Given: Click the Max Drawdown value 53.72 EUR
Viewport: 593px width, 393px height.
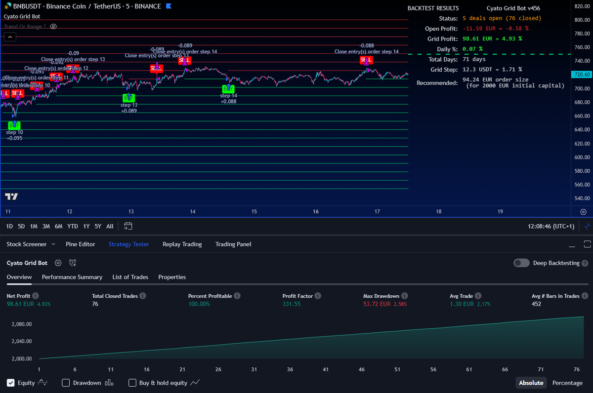Looking at the screenshot, I should (377, 304).
